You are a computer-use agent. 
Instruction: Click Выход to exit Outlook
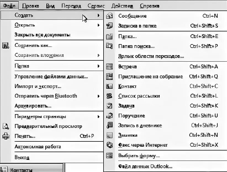point(22,158)
